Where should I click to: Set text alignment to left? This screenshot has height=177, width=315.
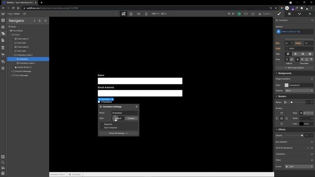(288, 54)
